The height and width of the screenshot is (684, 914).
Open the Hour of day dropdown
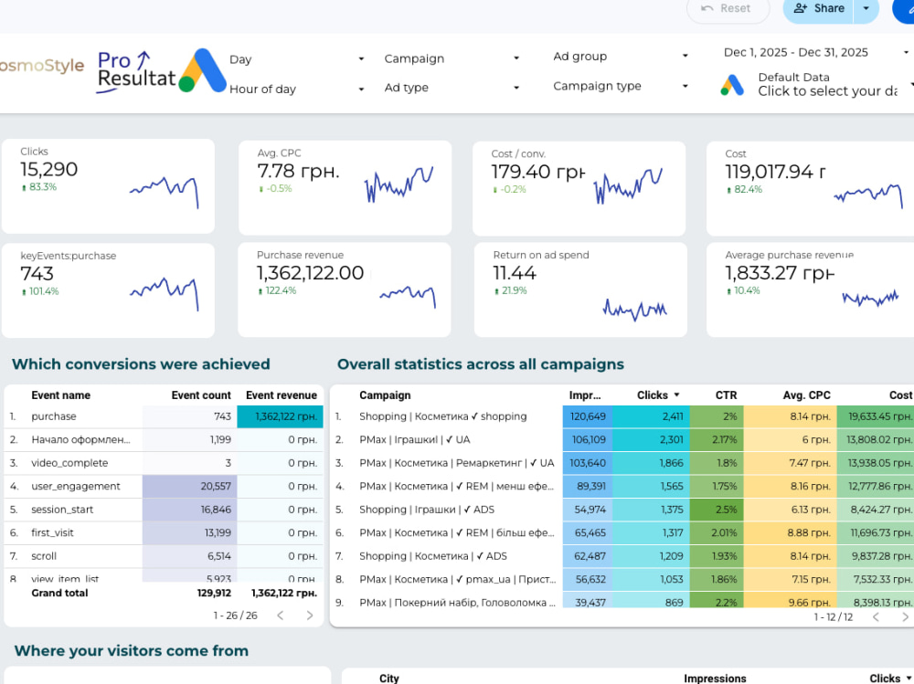[x=297, y=89]
